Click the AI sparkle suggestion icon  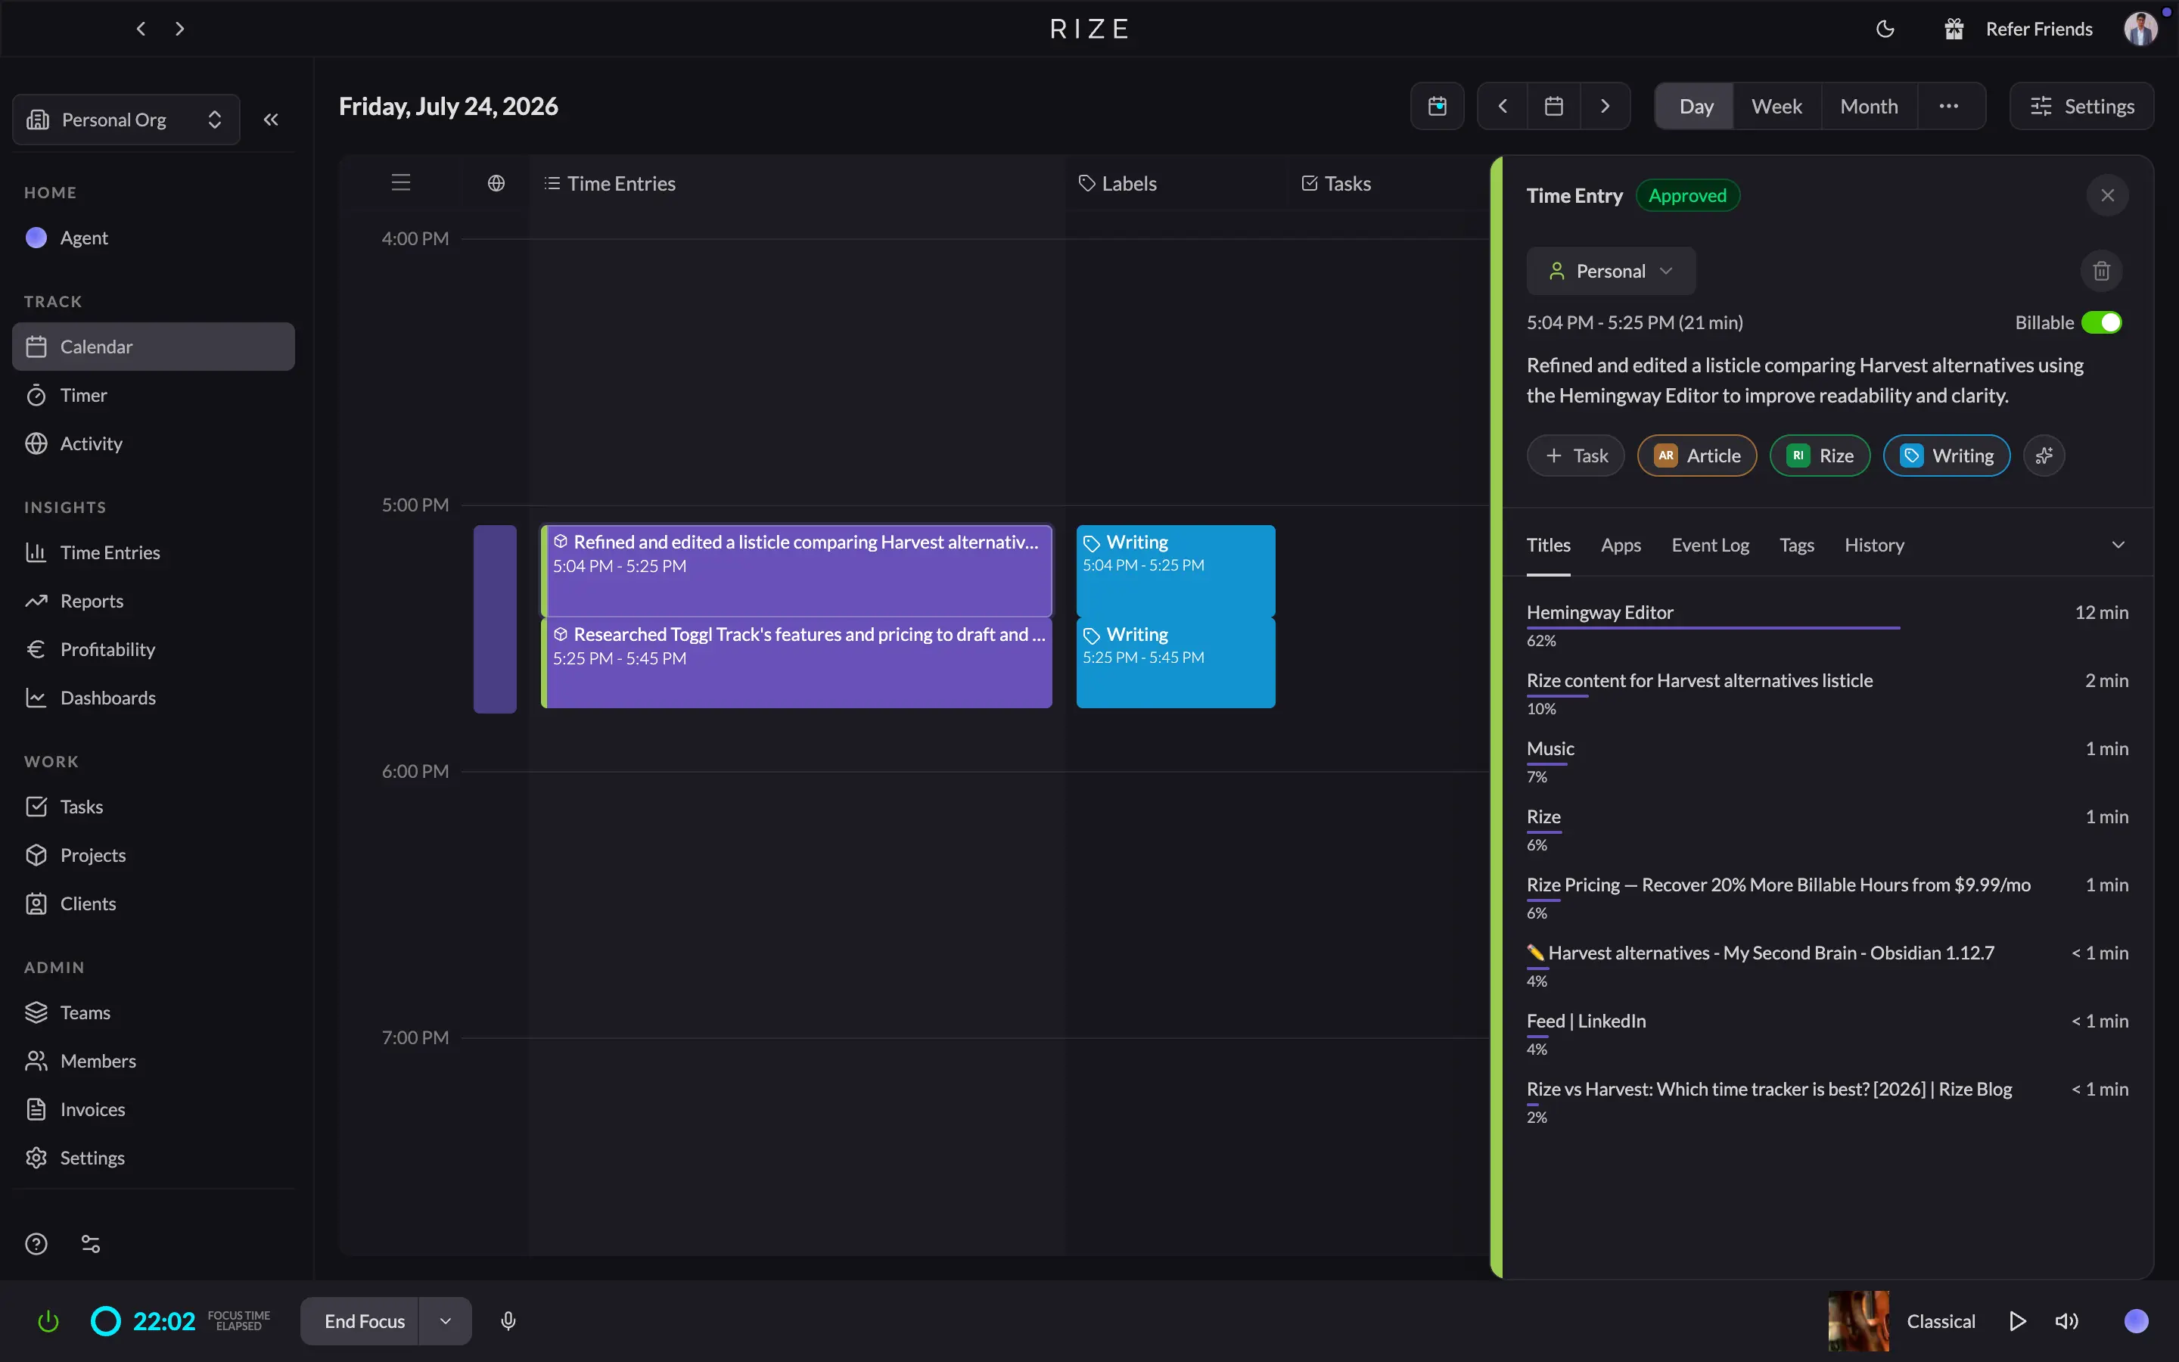click(x=2044, y=456)
